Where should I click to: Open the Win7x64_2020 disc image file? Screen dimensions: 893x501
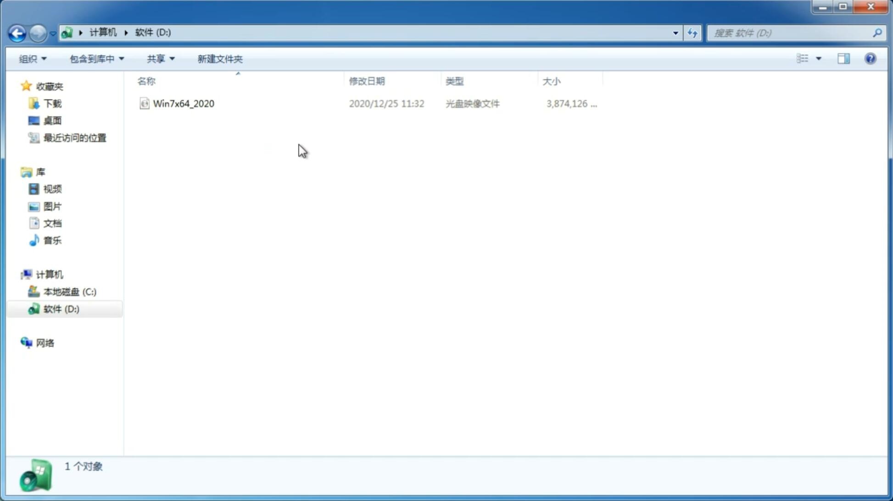tap(183, 104)
